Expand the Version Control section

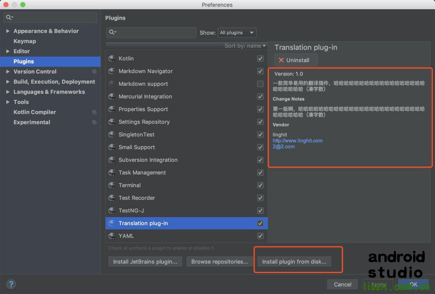pos(8,72)
